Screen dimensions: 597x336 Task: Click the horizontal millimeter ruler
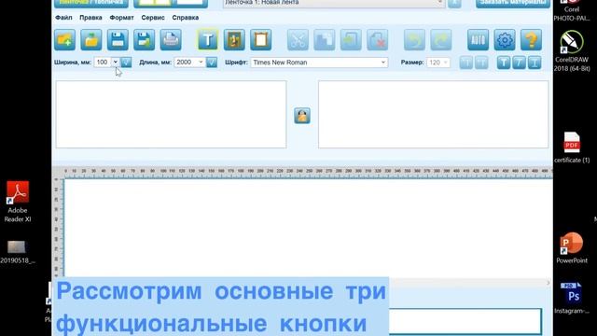(x=308, y=172)
